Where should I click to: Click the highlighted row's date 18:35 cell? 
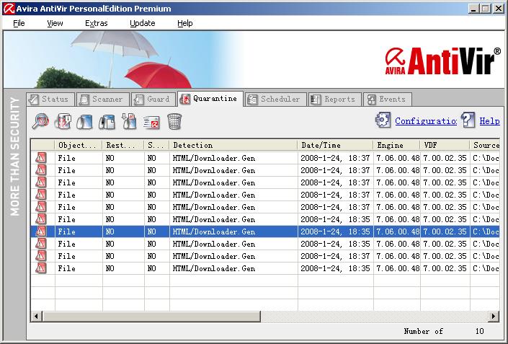point(335,231)
